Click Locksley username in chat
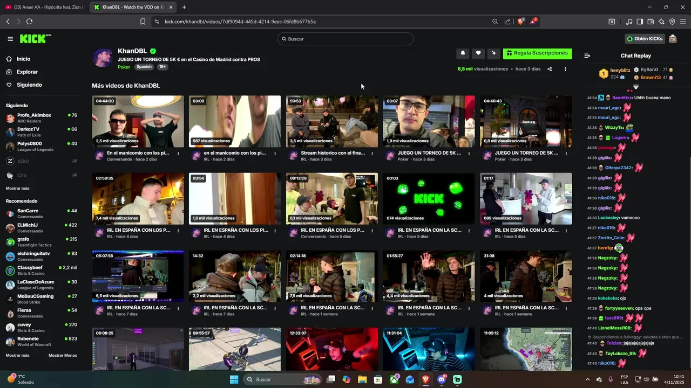 [x=608, y=218]
